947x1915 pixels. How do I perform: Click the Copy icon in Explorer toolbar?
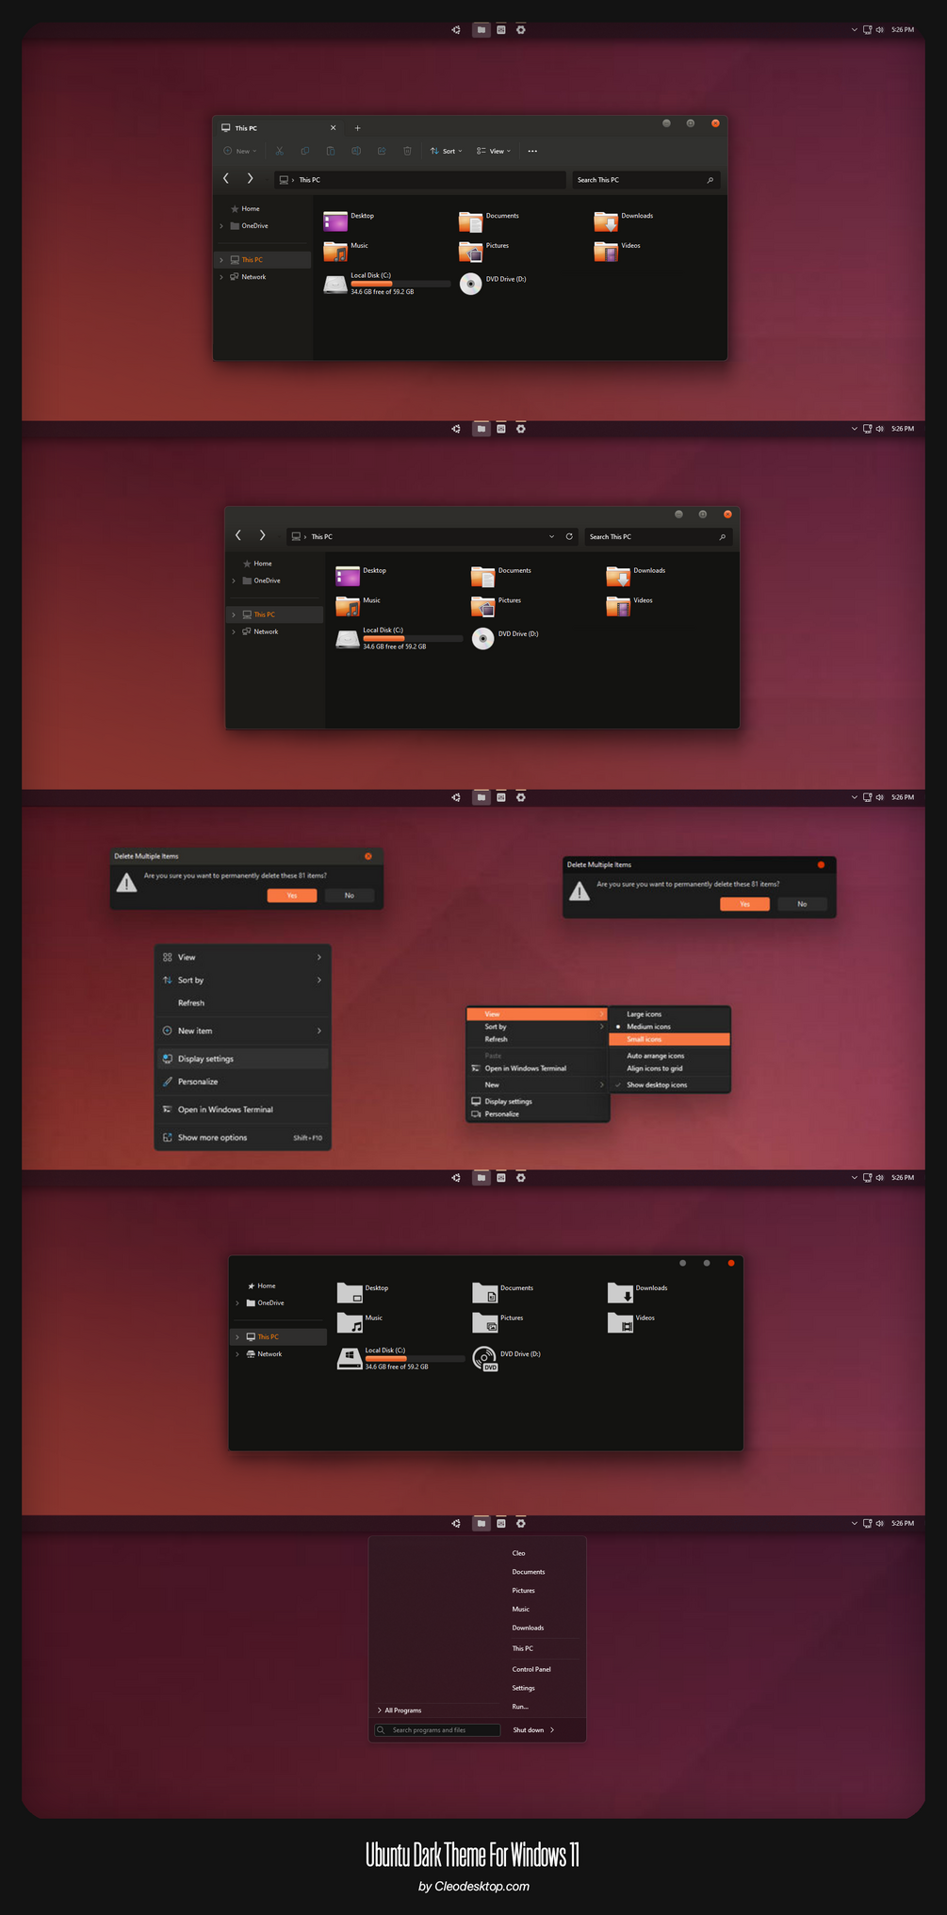(304, 151)
